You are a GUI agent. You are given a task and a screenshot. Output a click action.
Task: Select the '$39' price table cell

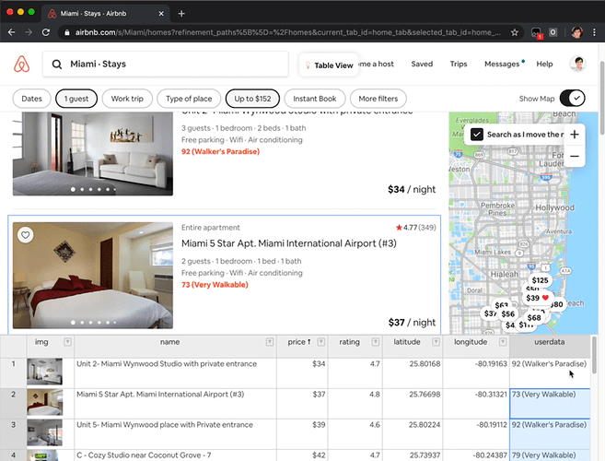[x=302, y=434]
